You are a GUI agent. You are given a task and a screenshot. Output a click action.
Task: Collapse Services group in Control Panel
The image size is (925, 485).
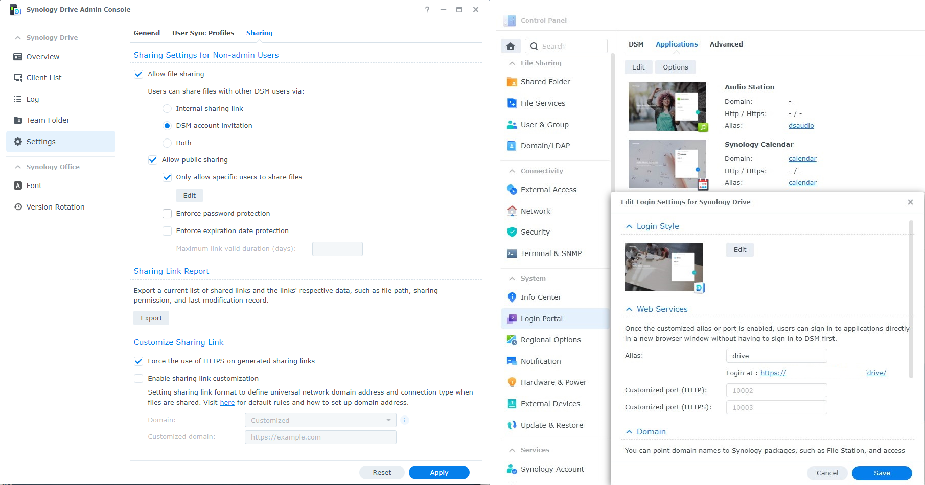coord(512,450)
